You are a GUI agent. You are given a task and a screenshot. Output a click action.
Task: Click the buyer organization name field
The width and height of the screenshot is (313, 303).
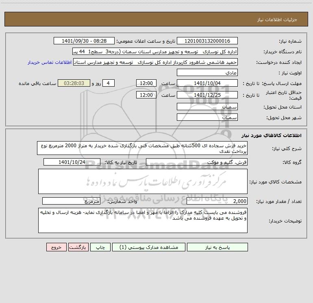155,52
